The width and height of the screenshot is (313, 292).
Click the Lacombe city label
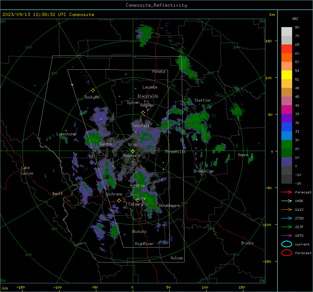pos(150,87)
